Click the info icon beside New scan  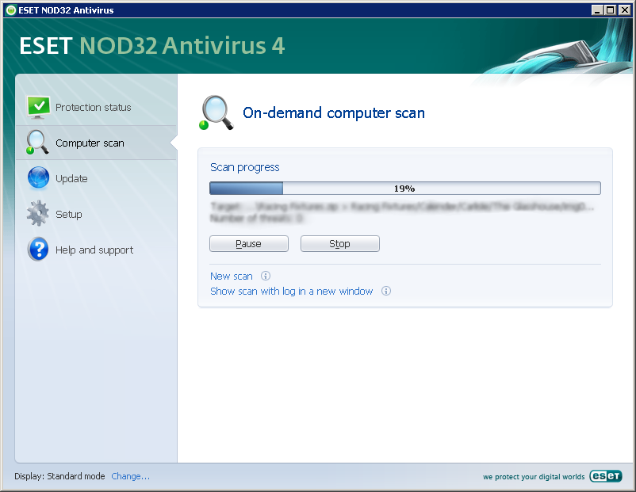(266, 276)
